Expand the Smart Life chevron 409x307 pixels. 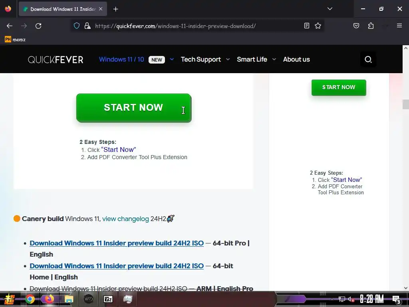pyautogui.click(x=274, y=59)
